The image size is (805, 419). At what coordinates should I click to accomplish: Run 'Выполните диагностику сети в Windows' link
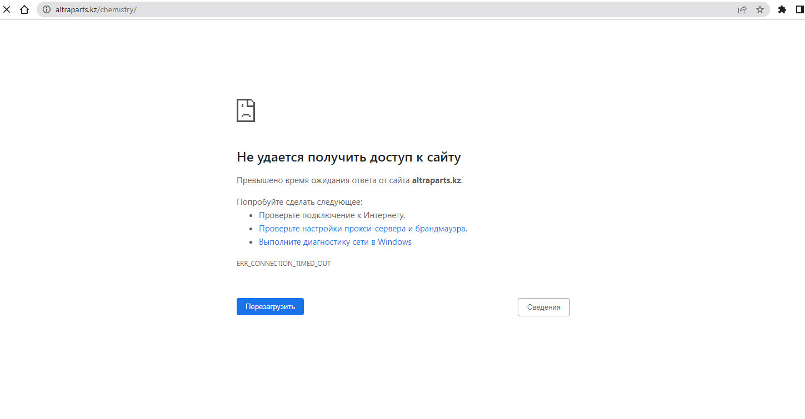335,242
